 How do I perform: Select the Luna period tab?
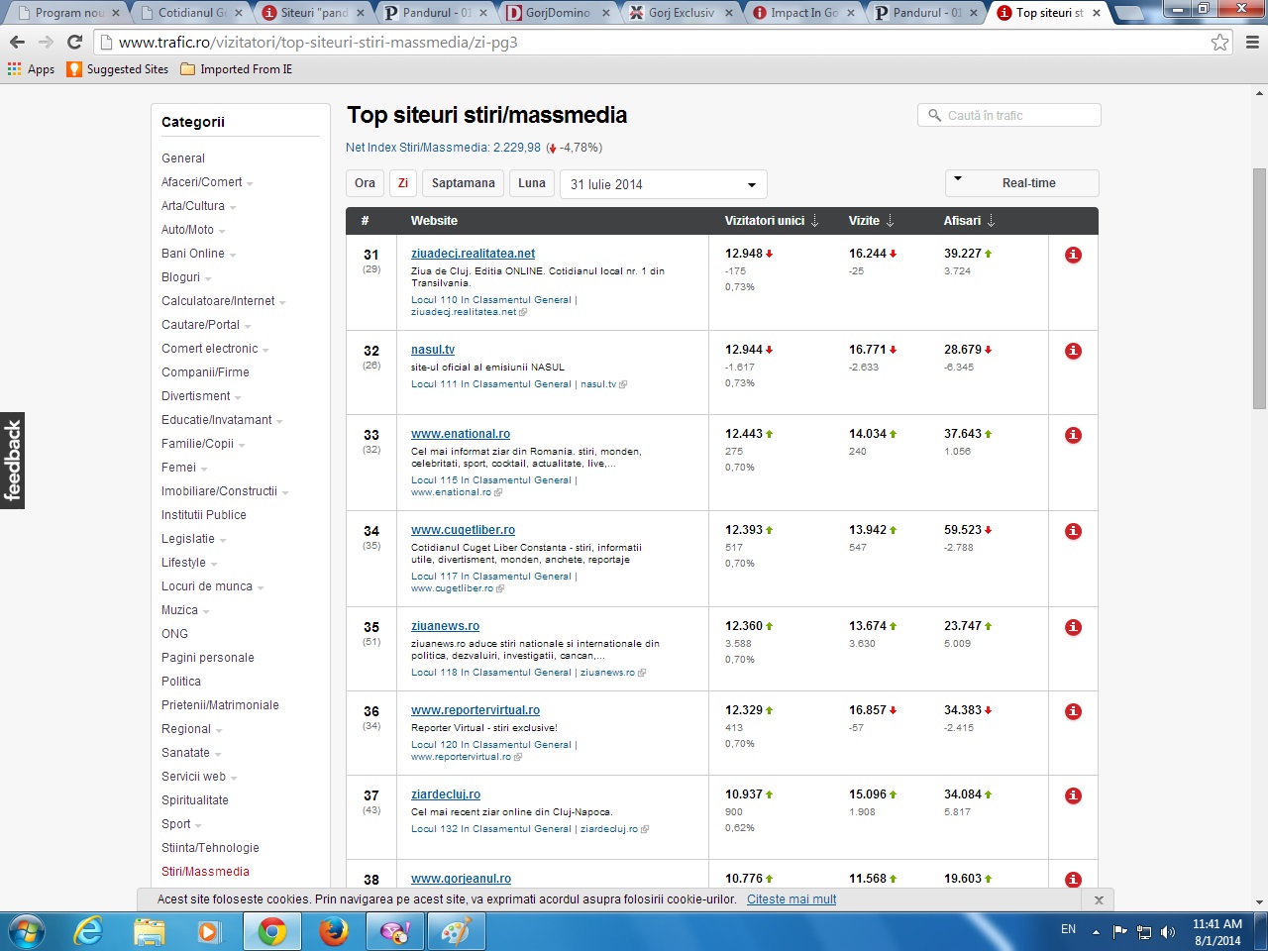tap(531, 183)
